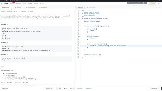Open the Console dropdown

tap(80, 89)
